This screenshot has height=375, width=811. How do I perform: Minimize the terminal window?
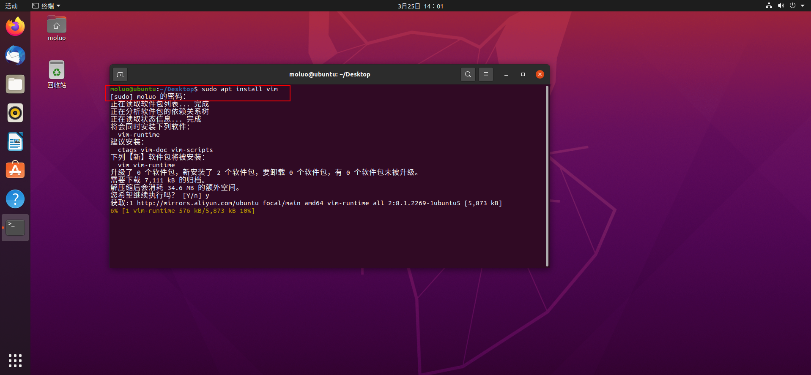pyautogui.click(x=506, y=74)
